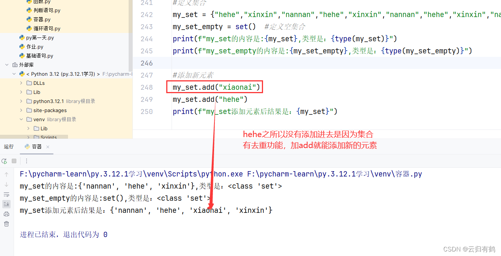This screenshot has height=256, width=501.
Task: Click line number 248 in gutter
Action: 147,87
